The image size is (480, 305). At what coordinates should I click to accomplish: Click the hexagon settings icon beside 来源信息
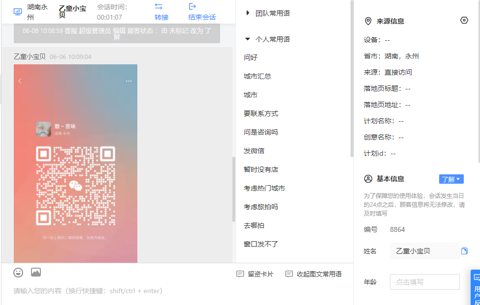click(464, 21)
